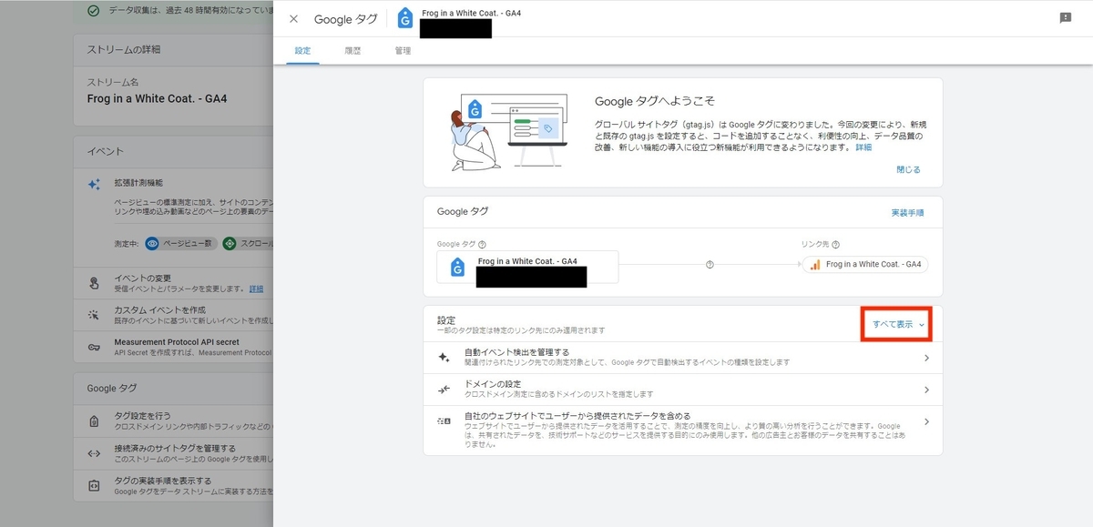Click the chevron on 自動イベント検出を管理する row
1093x527 pixels.
[926, 358]
